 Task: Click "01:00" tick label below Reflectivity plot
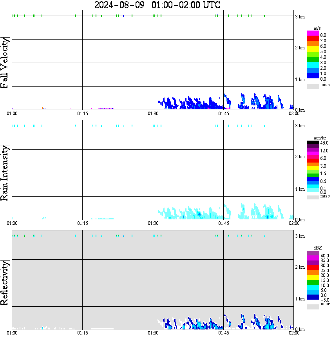(12, 333)
